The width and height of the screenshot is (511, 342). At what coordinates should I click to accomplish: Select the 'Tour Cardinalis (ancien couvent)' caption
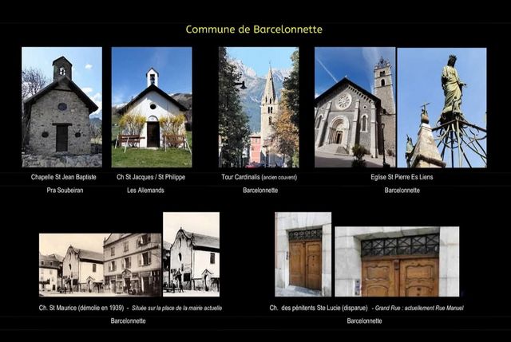pos(260,177)
